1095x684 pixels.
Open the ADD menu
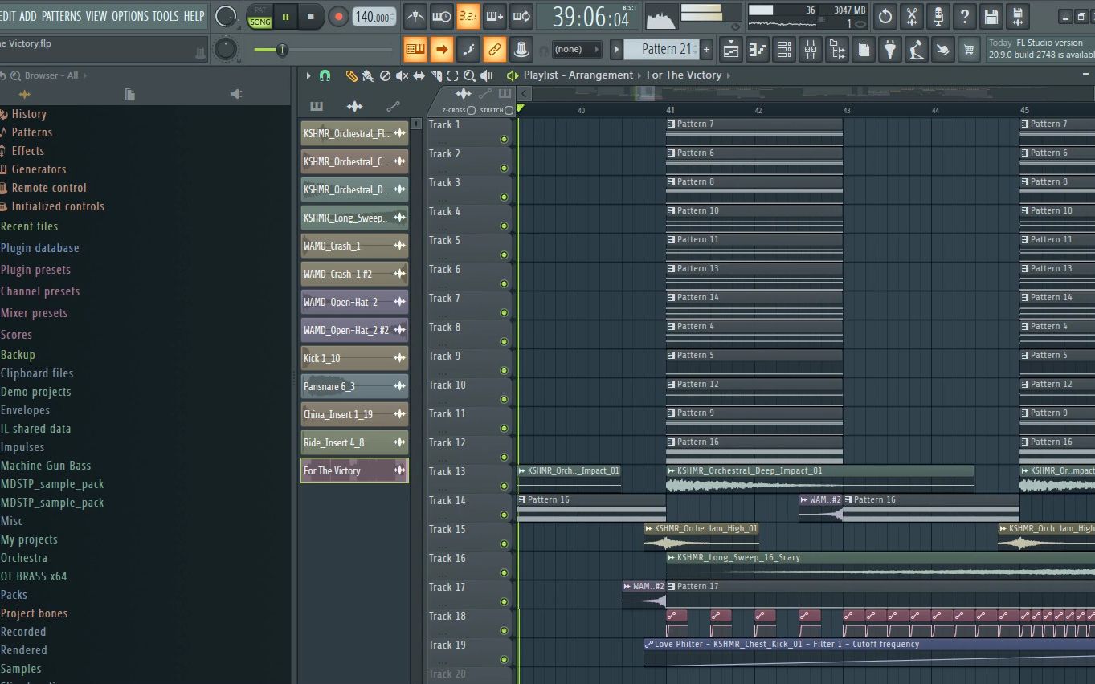click(28, 16)
